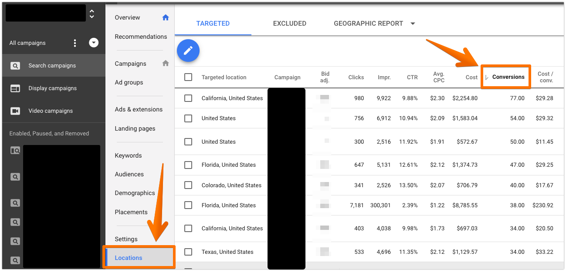Image resolution: width=566 pixels, height=273 pixels.
Task: Open Keywords in the side navigation
Action: 128,155
